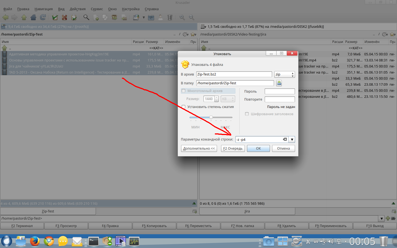Go up one directory with the green up arrow in the toolbar
The image size is (397, 248).
coord(24,17)
